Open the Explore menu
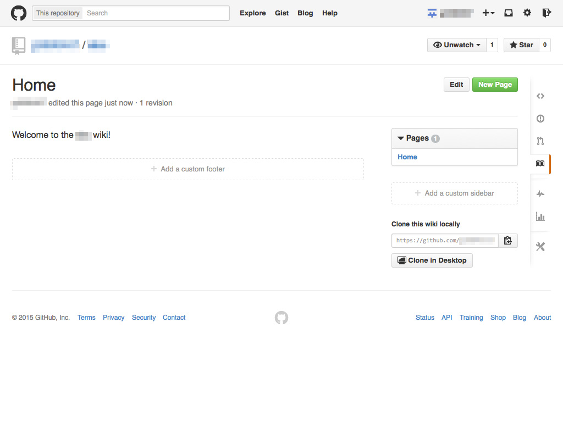 252,13
